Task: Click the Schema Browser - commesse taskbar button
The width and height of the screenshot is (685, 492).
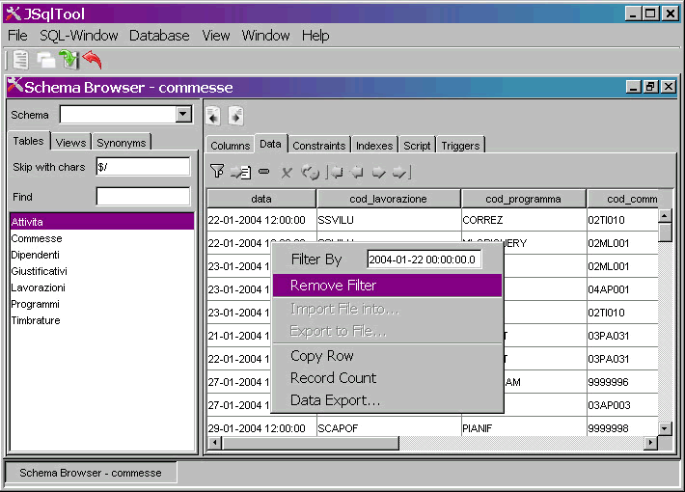Action: pyautogui.click(x=91, y=473)
